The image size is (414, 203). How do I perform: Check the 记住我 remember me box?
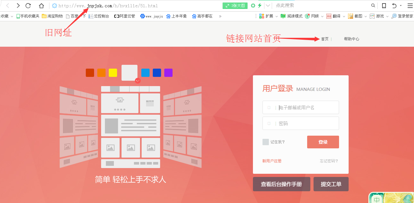point(266,142)
